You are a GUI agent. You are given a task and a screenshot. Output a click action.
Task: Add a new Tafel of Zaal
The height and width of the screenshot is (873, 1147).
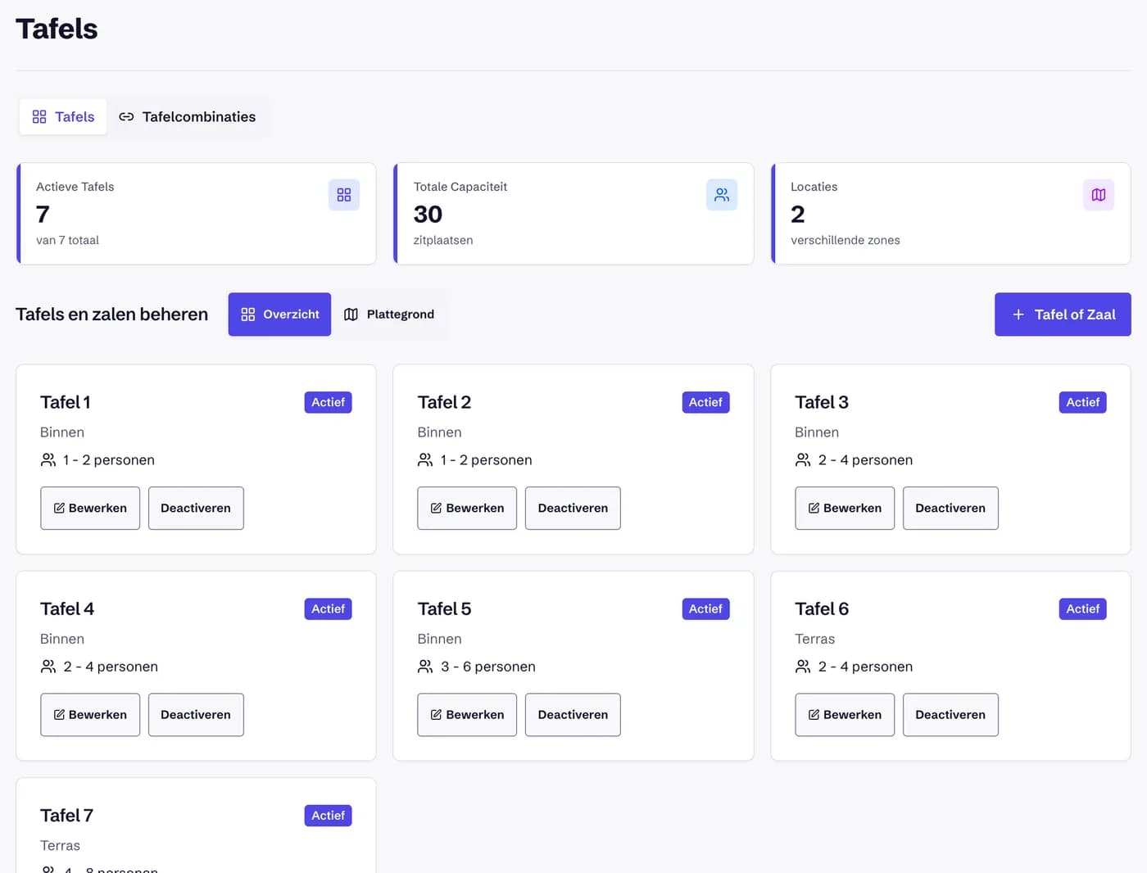point(1063,314)
